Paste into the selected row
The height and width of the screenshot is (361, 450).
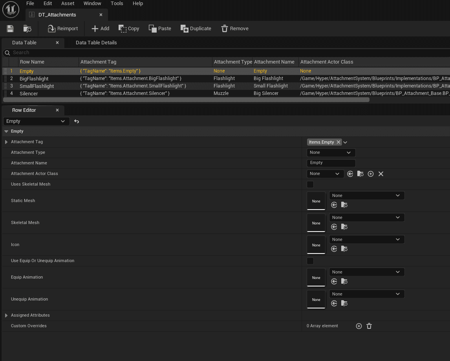pos(160,28)
